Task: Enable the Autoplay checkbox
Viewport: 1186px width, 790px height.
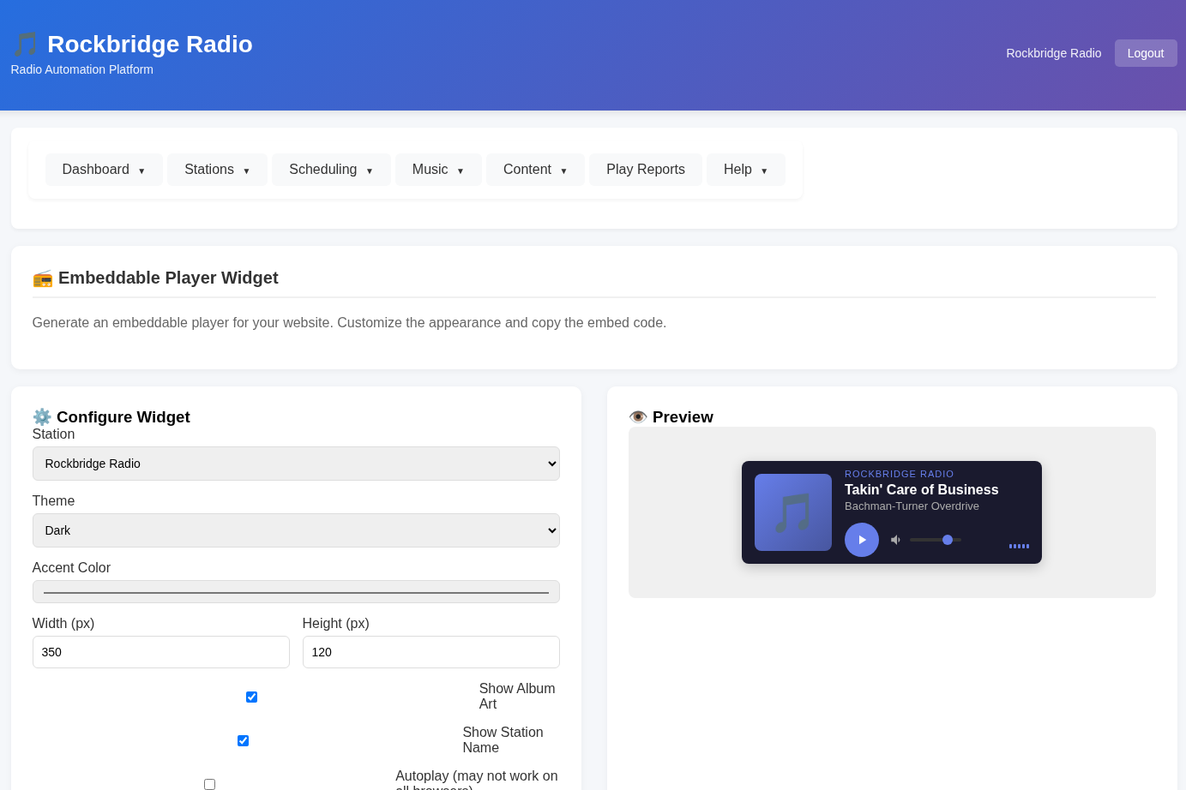Action: tap(209, 784)
